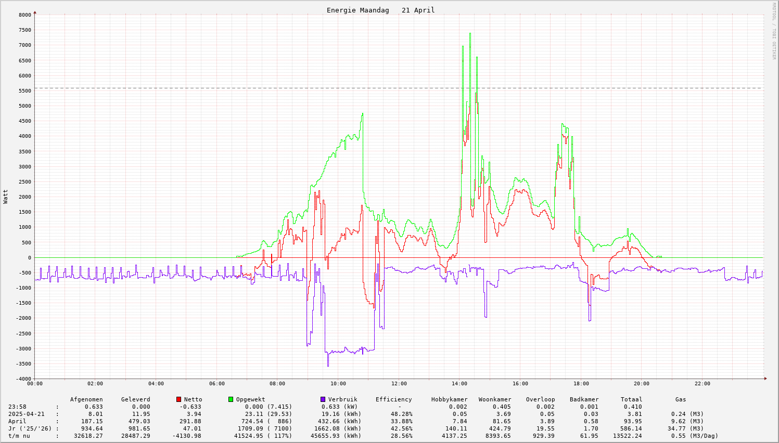The height and width of the screenshot is (443, 779).
Task: Click the Gas column header
Action: pyautogui.click(x=681, y=400)
